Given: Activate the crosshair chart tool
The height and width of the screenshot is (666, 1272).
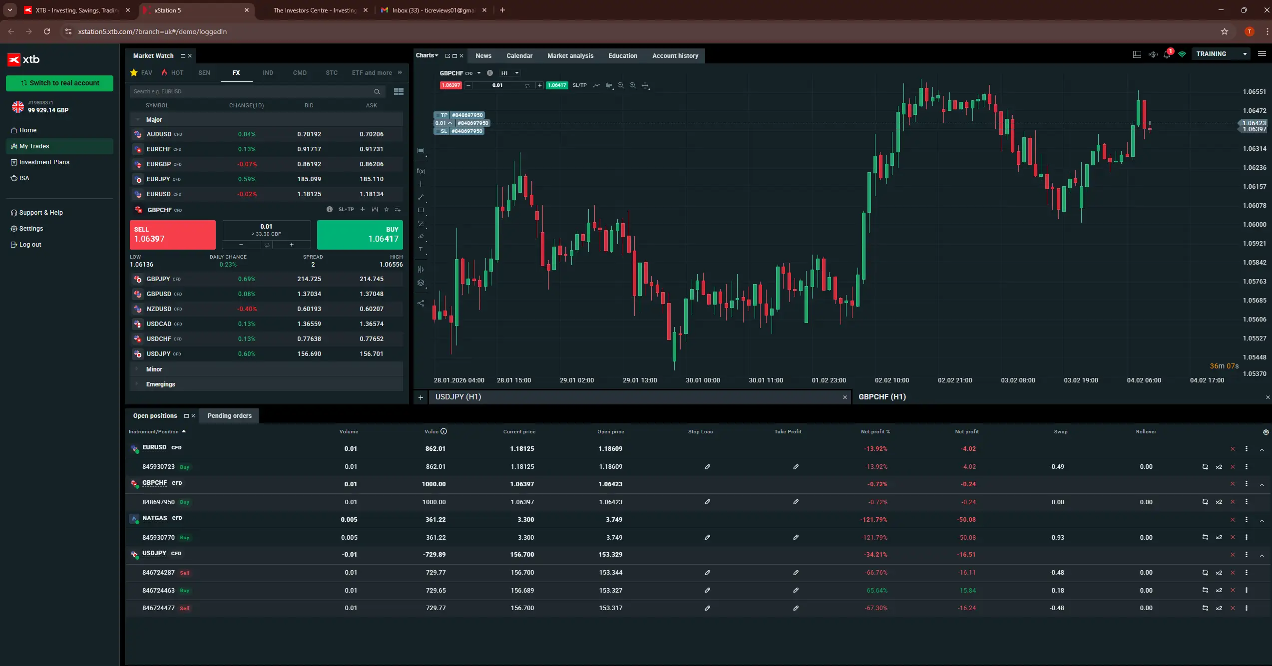Looking at the screenshot, I should 645,85.
